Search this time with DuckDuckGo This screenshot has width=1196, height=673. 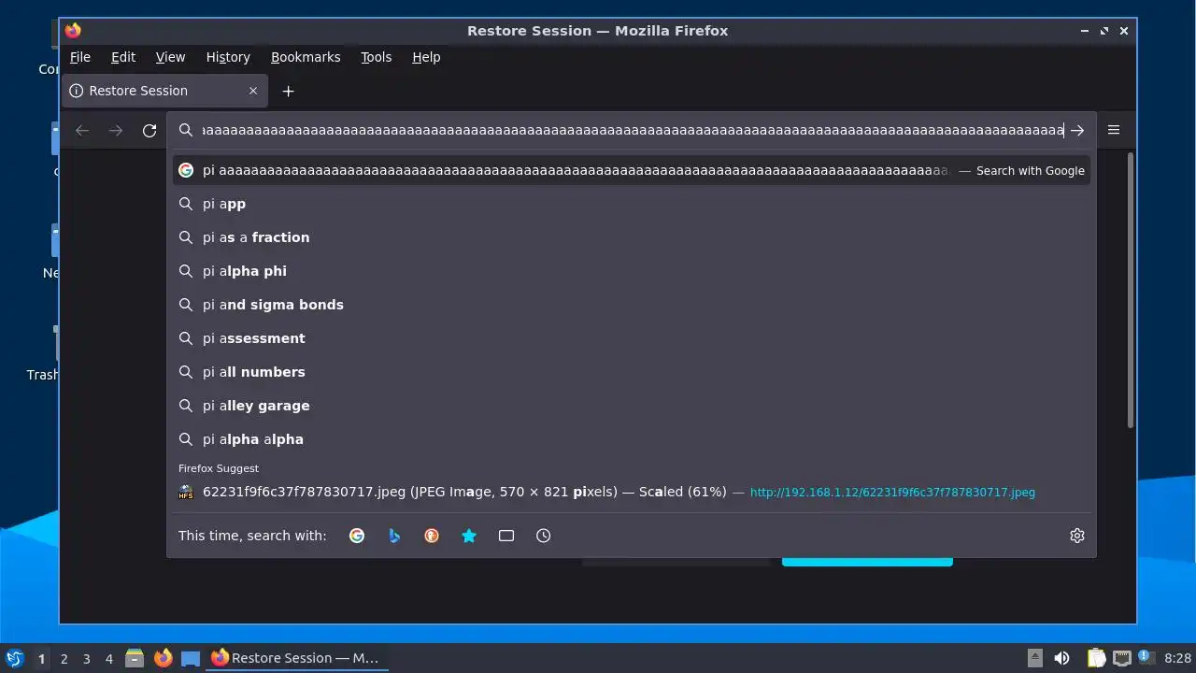point(432,536)
